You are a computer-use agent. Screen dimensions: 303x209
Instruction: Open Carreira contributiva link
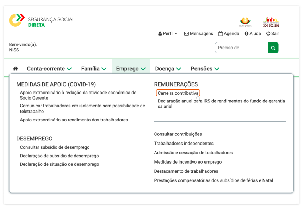pyautogui.click(x=178, y=93)
